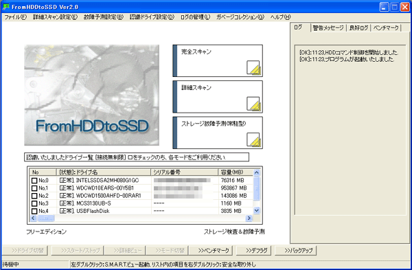Check the box for drive No.1
The image size is (412, 270).
[x=34, y=188]
